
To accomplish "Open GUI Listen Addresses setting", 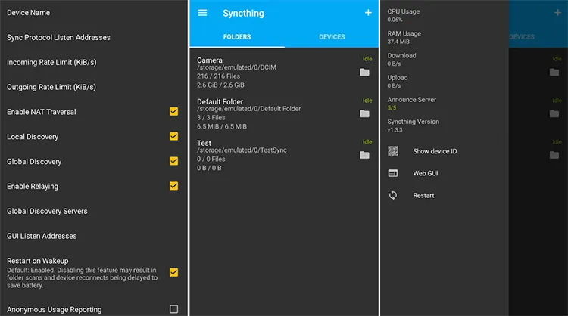I will tap(93, 236).
